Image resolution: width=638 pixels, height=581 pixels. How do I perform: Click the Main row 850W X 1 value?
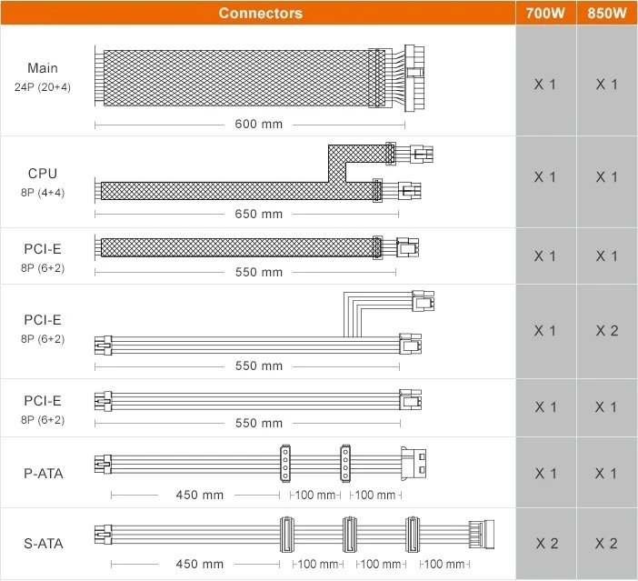coord(606,85)
